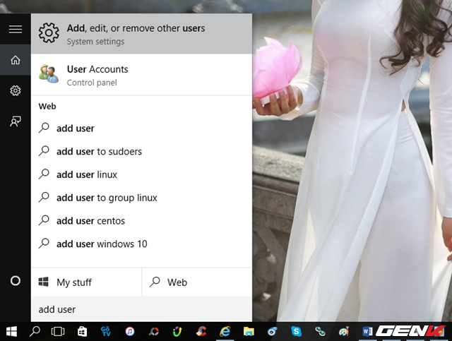Screen dimensions: 452x341
Task: Open the Feedback icon in sidebar
Action: pos(16,121)
